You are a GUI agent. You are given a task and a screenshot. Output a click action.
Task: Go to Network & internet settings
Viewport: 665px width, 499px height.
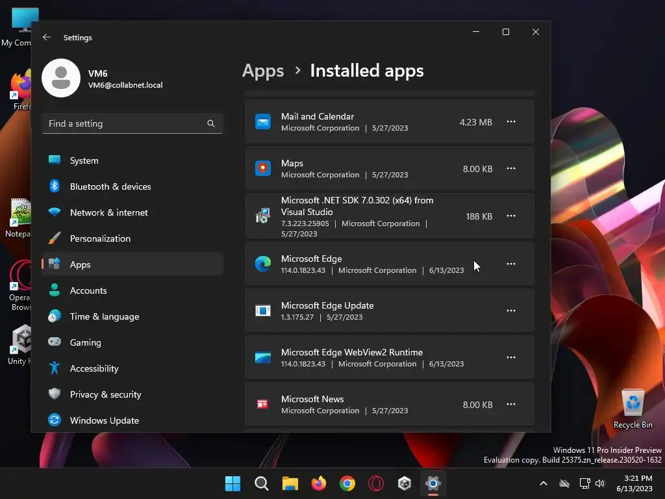[x=132, y=212]
